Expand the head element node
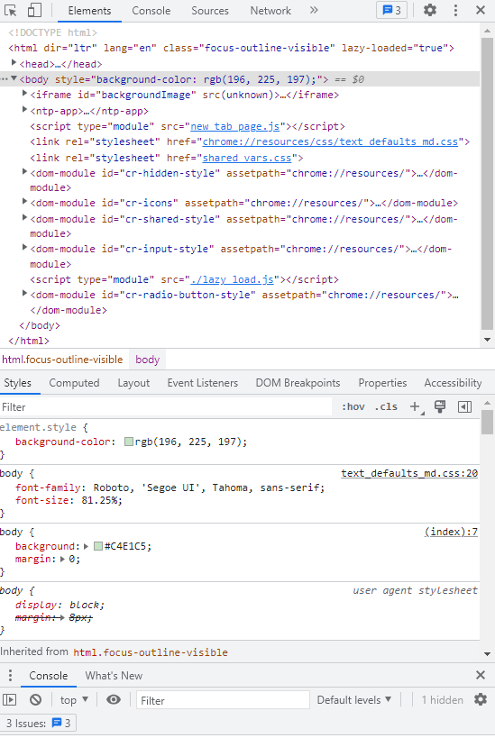This screenshot has width=495, height=738. point(14,62)
